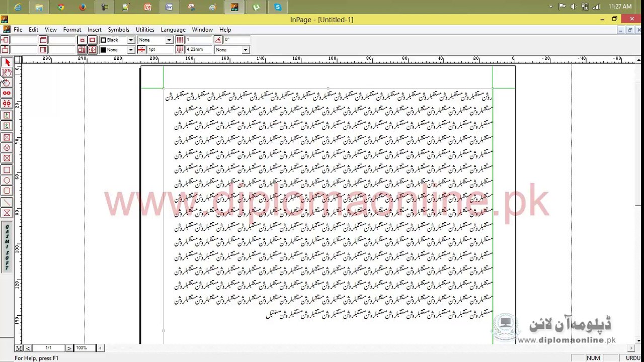Click the left arrow of horizontal scrollbar

pos(101,348)
